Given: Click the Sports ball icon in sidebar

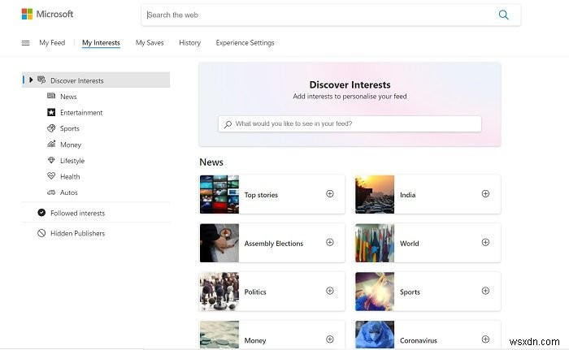Looking at the screenshot, I should tap(51, 128).
